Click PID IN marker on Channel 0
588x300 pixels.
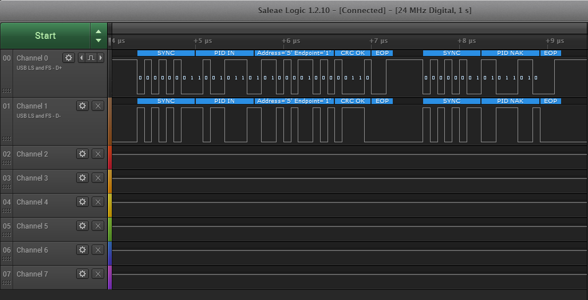pos(224,53)
